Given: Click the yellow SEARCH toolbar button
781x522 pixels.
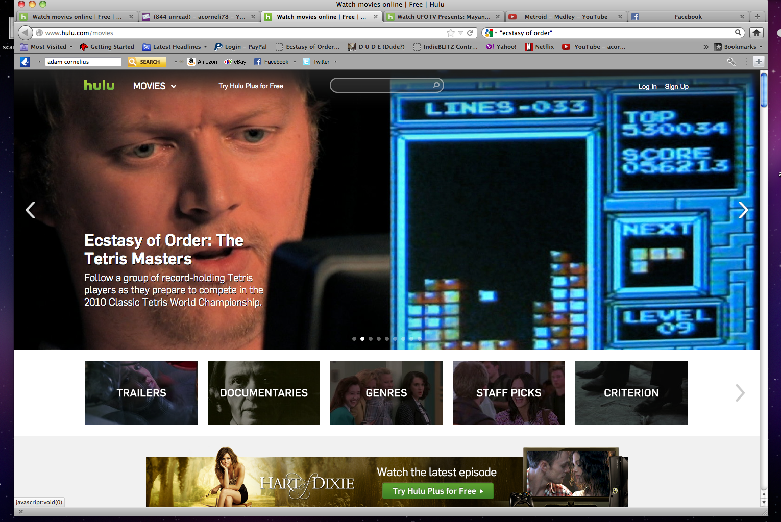Looking at the screenshot, I should point(147,62).
